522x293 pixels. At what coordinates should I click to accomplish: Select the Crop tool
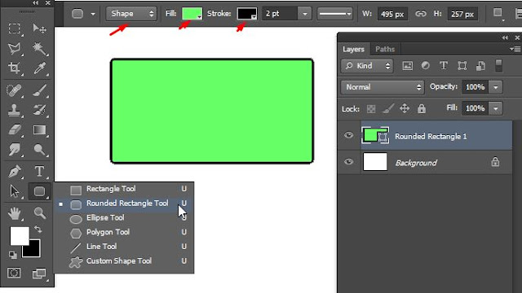point(14,68)
